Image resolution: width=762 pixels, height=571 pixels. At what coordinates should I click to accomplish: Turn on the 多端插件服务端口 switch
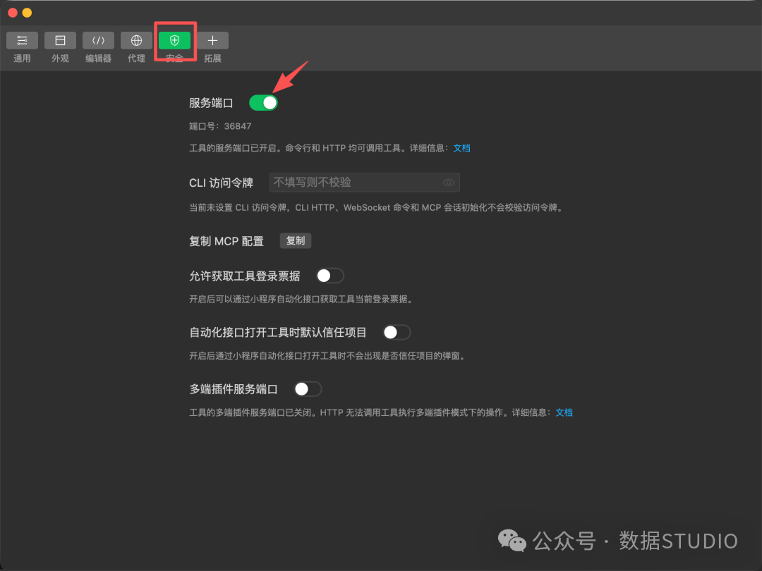pos(308,389)
